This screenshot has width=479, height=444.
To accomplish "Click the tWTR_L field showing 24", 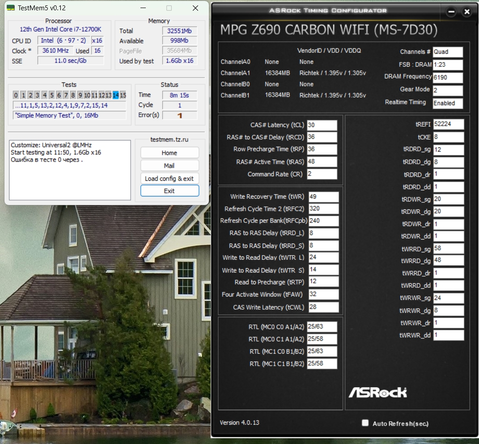I will click(323, 257).
